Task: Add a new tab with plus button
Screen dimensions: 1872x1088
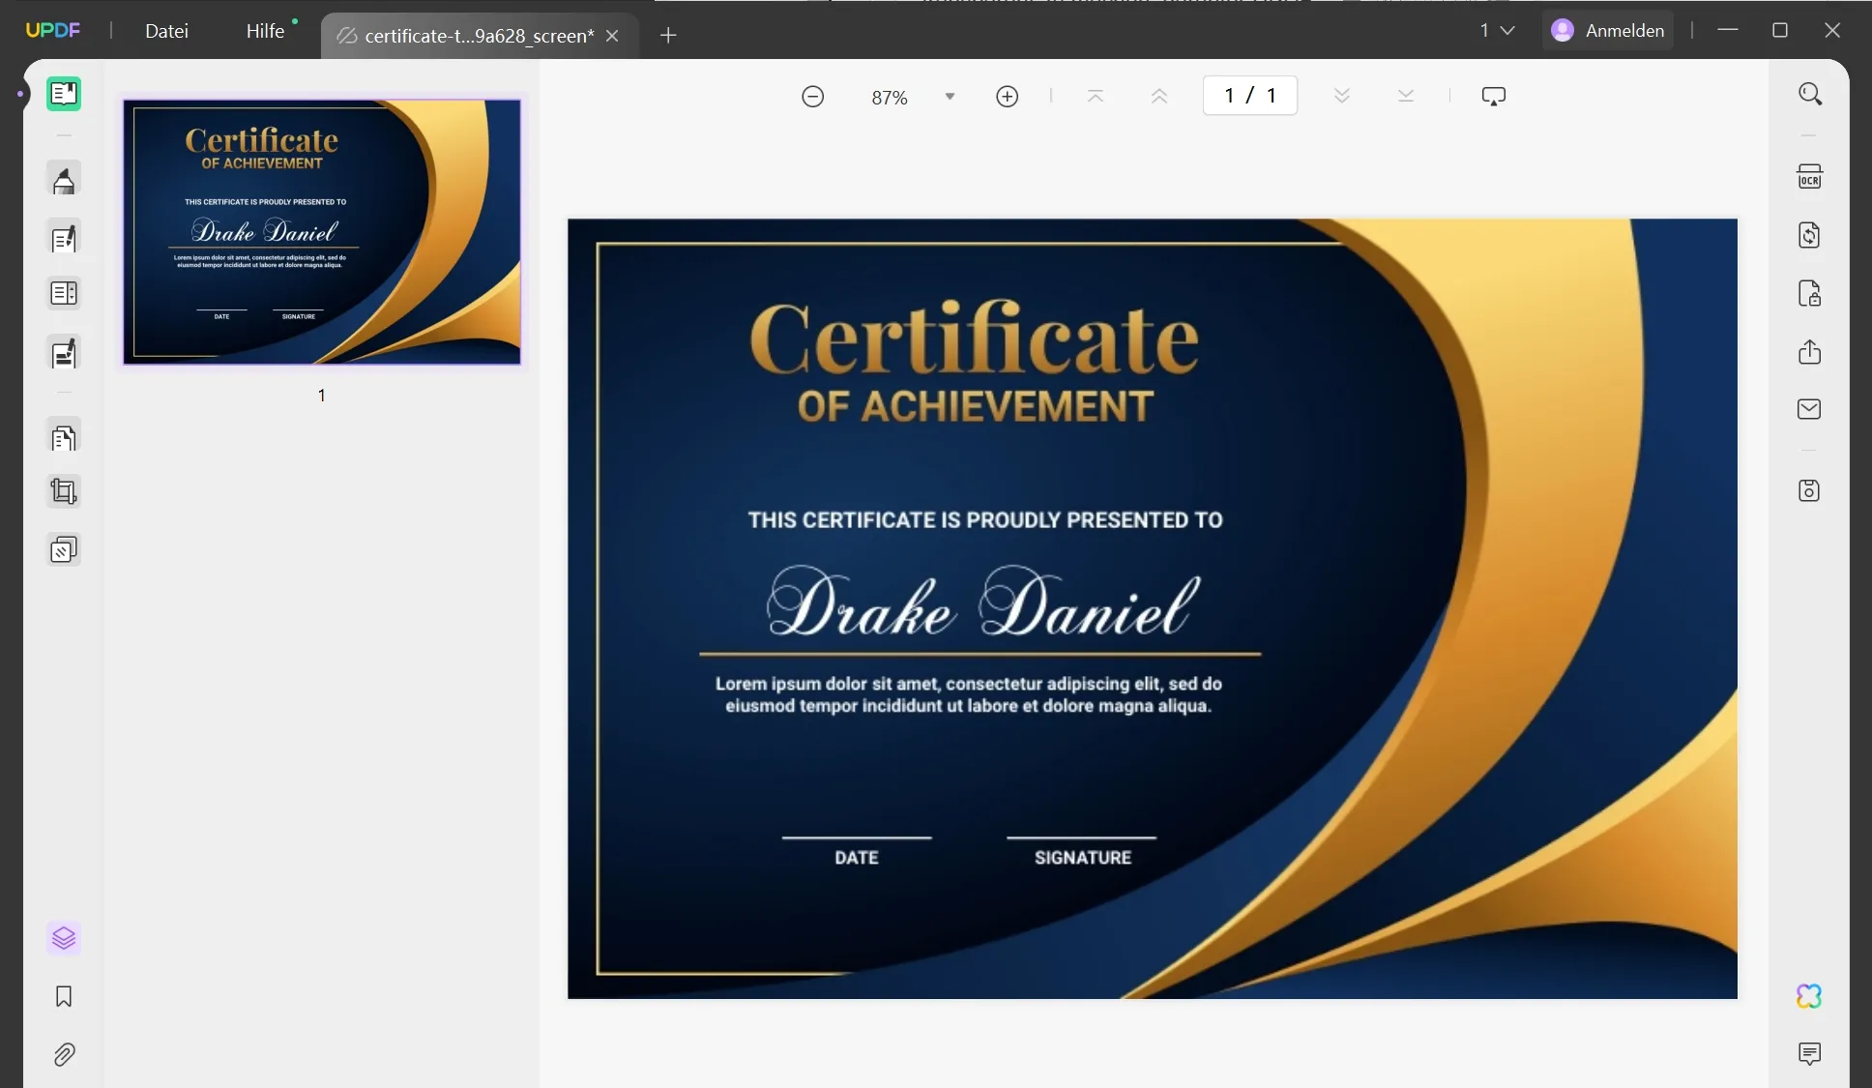Action: pos(668,36)
